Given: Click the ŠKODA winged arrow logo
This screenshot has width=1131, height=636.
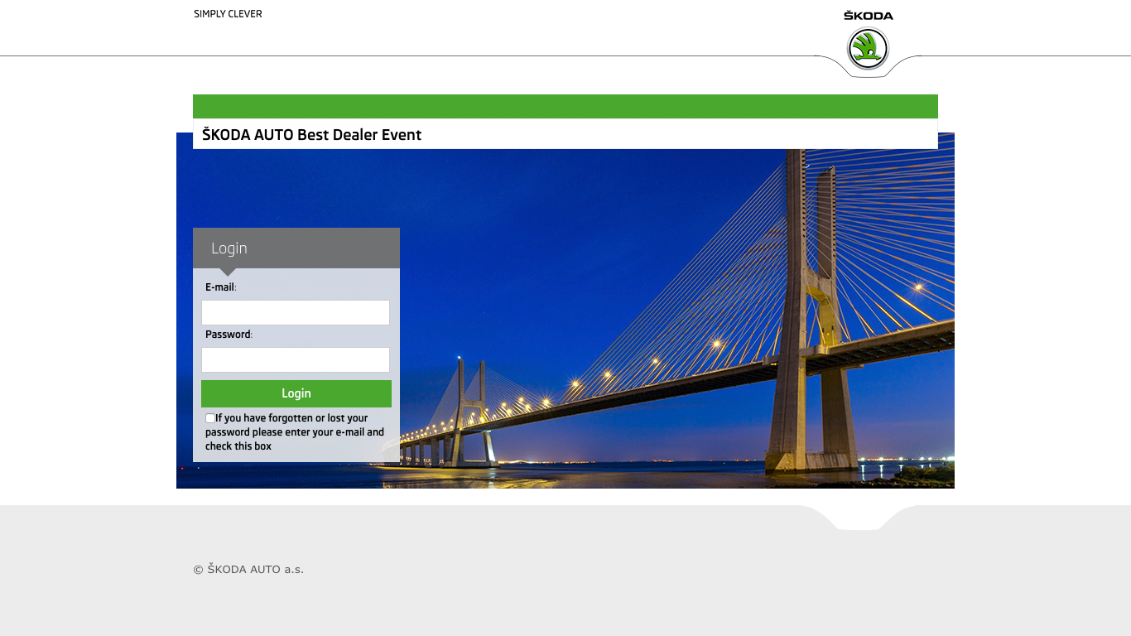Looking at the screenshot, I should pyautogui.click(x=868, y=48).
